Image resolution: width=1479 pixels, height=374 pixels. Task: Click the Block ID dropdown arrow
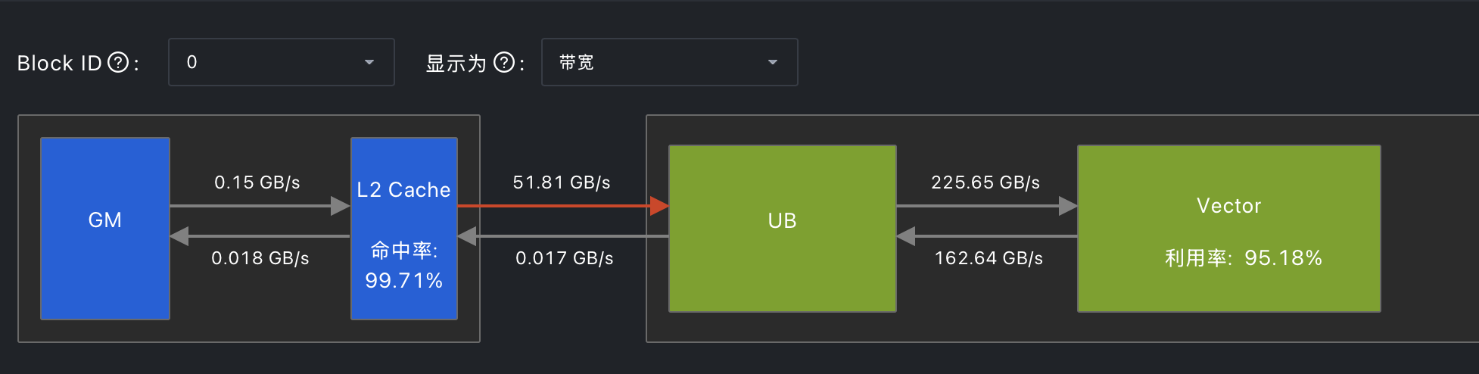(369, 62)
